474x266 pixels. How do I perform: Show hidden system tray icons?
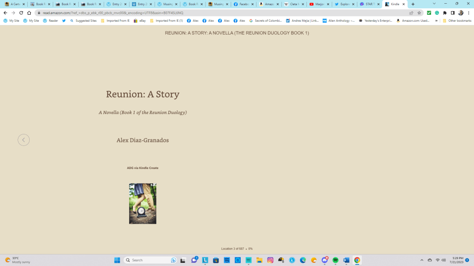tap(421, 260)
